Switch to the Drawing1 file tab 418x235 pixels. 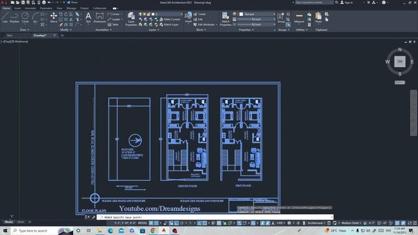(x=40, y=35)
